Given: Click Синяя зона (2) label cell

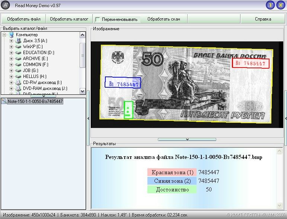Looking at the screenshot, I should point(172,181).
